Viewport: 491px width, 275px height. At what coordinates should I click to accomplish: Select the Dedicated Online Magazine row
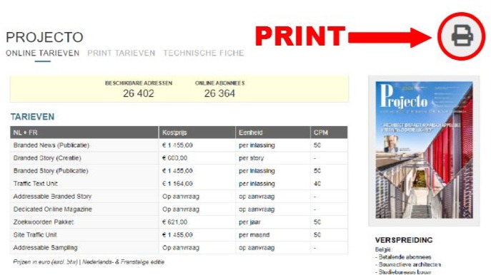point(179,209)
